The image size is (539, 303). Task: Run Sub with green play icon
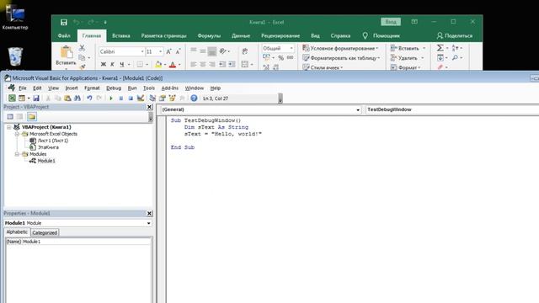pos(111,98)
